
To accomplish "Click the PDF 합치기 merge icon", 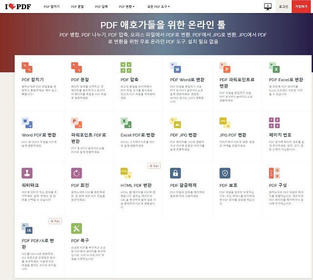I will click(27, 67).
